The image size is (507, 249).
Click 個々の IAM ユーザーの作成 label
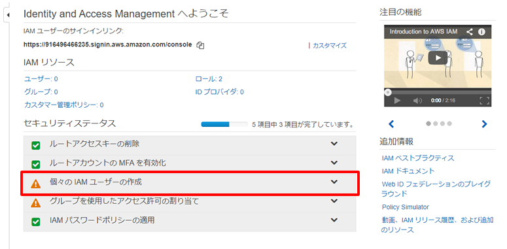click(x=96, y=182)
